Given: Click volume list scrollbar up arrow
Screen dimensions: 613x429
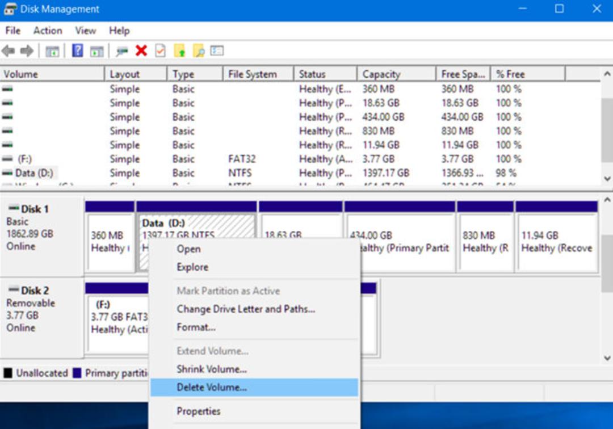Looking at the screenshot, I should pos(607,73).
